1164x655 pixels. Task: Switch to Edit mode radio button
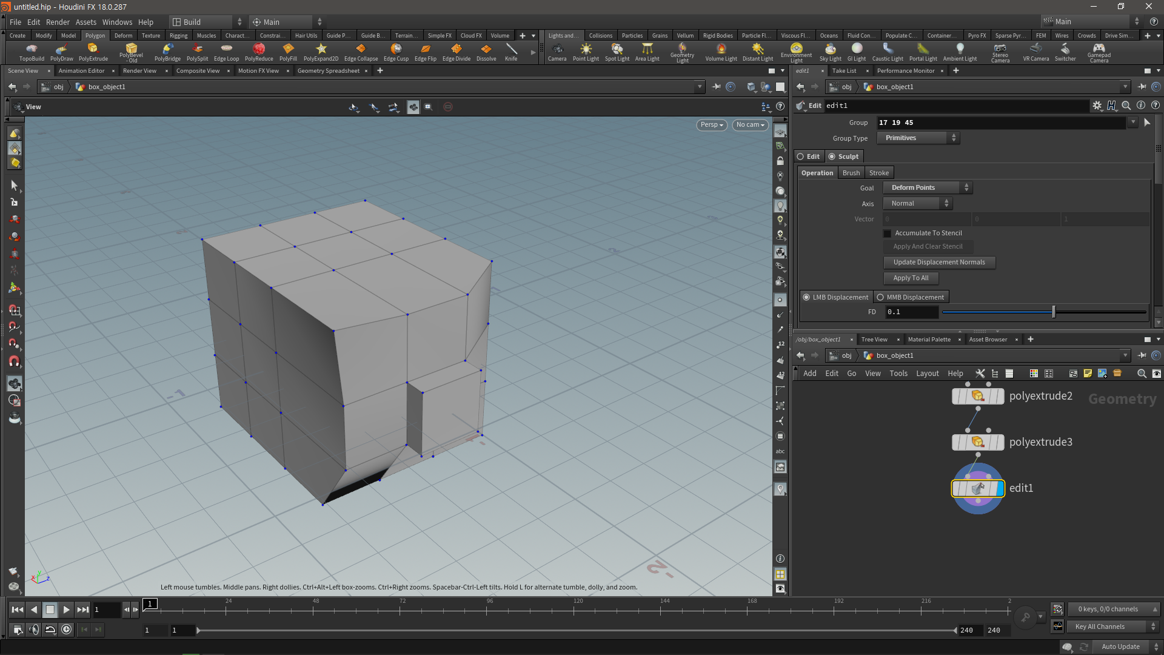pos(800,156)
